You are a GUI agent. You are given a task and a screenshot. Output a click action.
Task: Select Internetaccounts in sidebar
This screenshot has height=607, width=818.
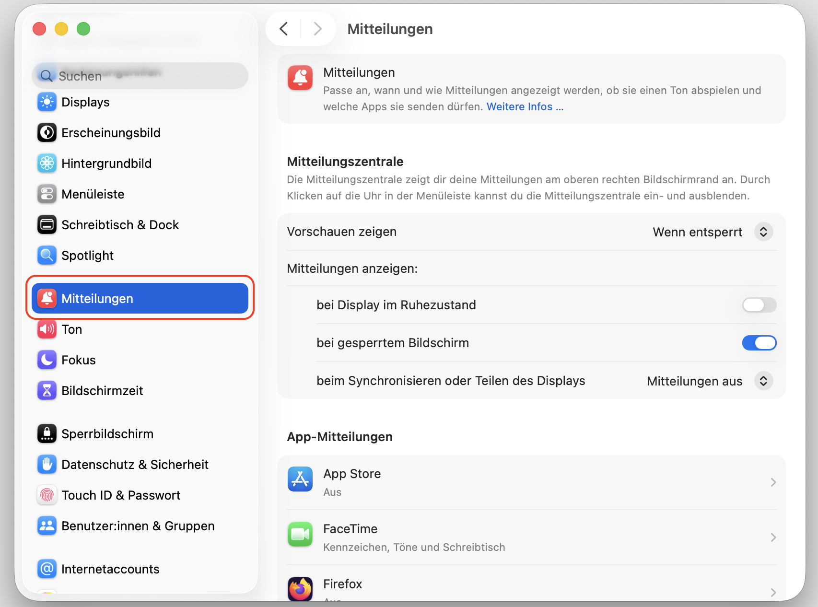point(140,569)
